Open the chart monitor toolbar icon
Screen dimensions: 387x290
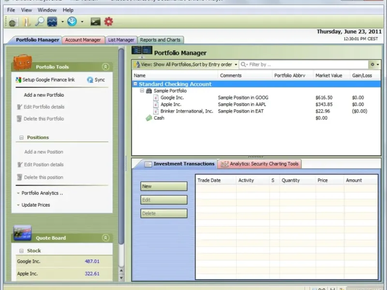tap(52, 22)
